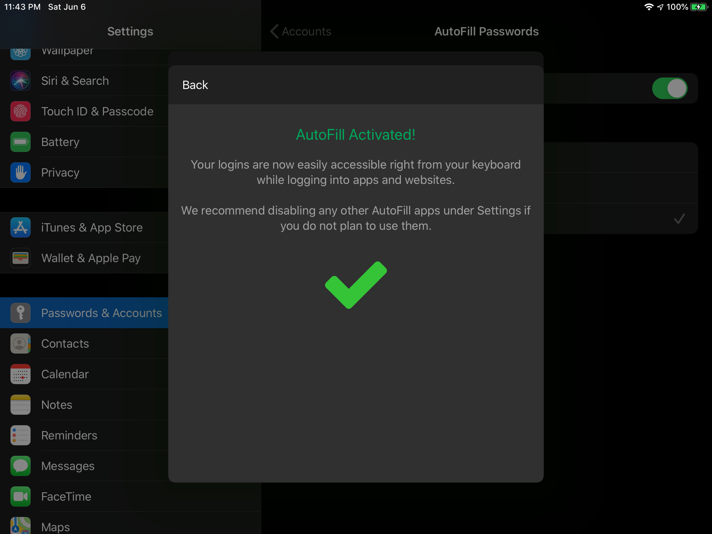Tap the Siri & Search icon
The height and width of the screenshot is (534, 712).
click(x=21, y=81)
